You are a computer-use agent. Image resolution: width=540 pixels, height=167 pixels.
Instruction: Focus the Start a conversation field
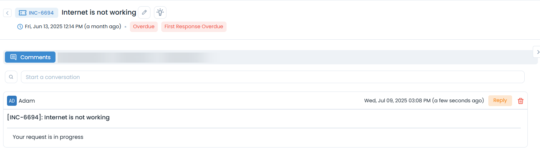pos(272,77)
